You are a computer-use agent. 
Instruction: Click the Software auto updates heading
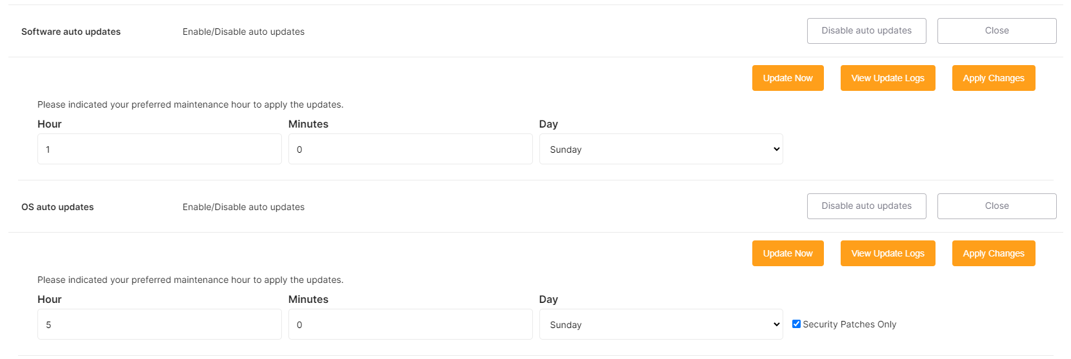71,32
